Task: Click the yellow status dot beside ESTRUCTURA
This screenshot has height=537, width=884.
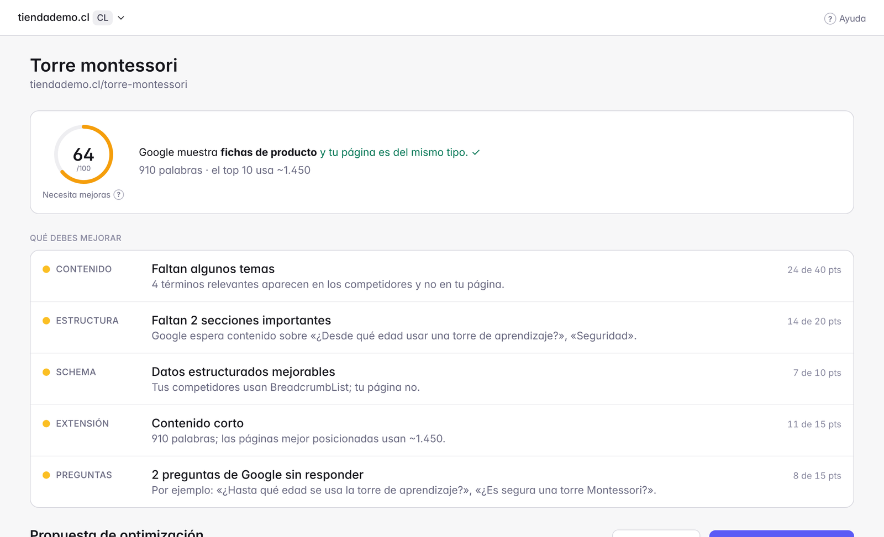Action: coord(46,321)
